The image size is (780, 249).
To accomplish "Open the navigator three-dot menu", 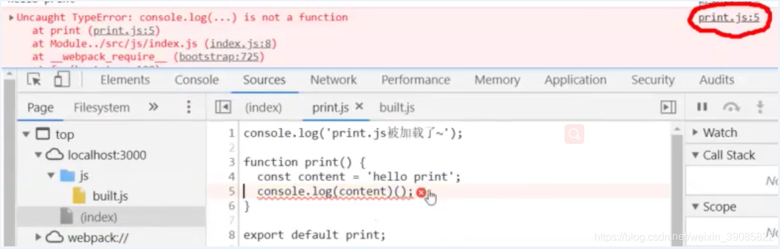I will point(188,107).
